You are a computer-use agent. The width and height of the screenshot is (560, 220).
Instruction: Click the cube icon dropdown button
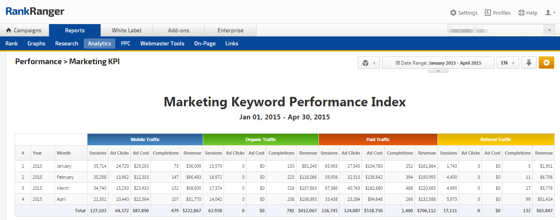click(x=369, y=63)
